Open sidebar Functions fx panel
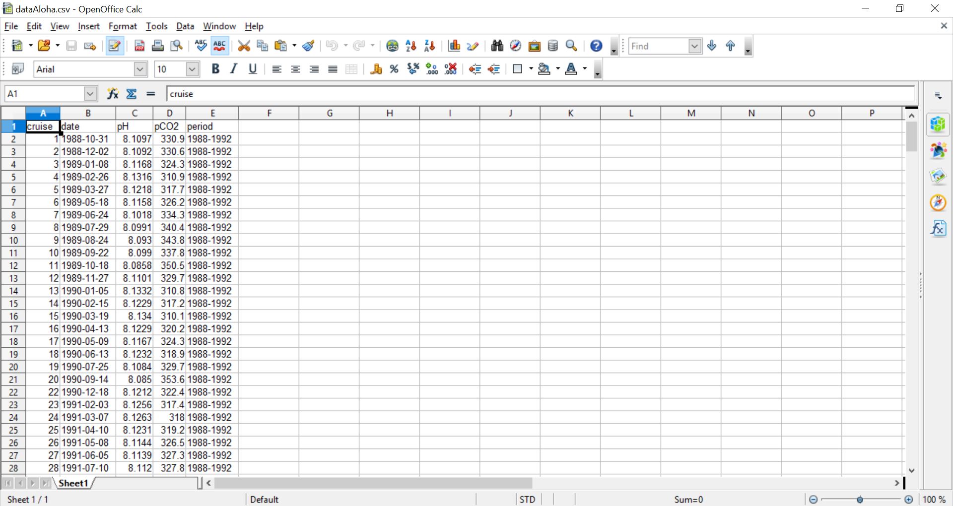Viewport: 953px width, 506px height. click(938, 229)
